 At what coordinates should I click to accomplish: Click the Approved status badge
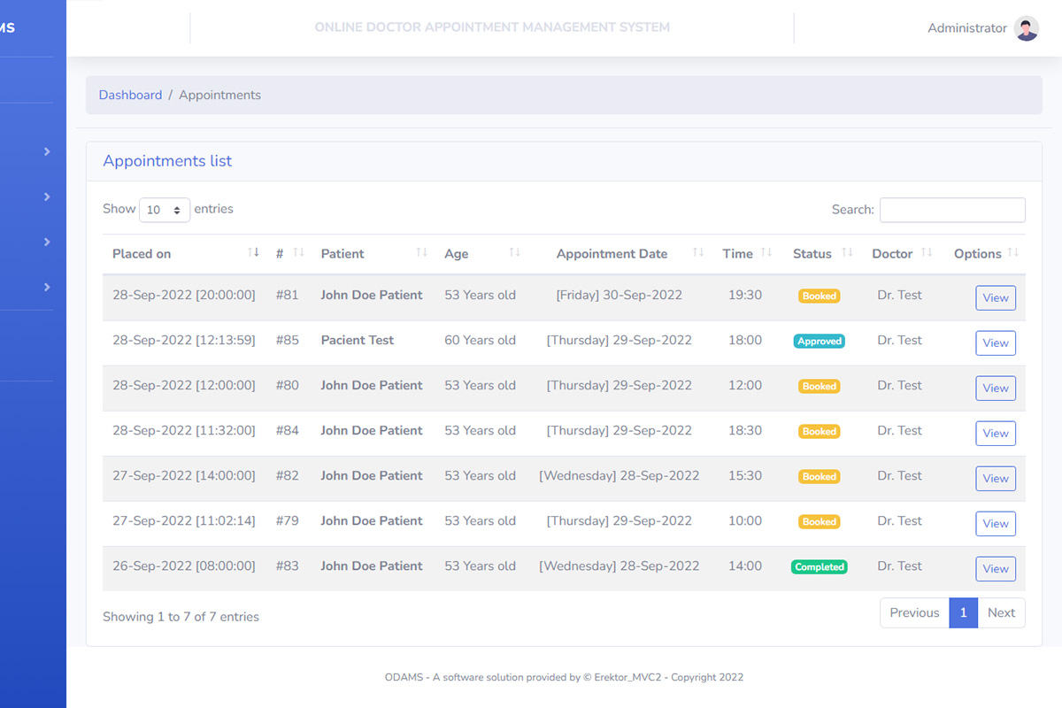[820, 342]
